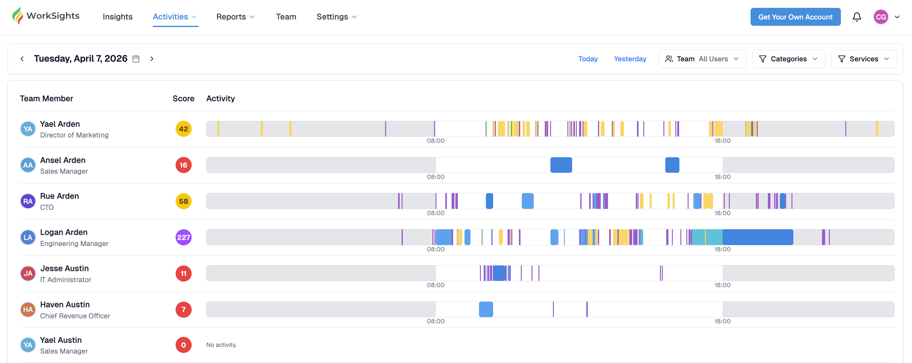Click Logan Arden's LA avatar
Screen dimensions: 912x363
pyautogui.click(x=28, y=237)
